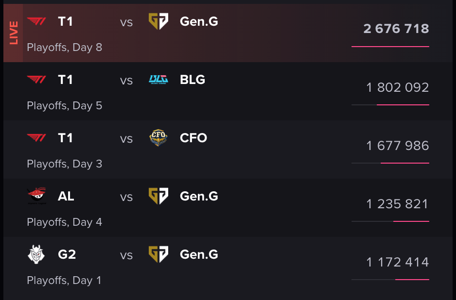This screenshot has width=456, height=300.
Task: Click the BLG team logo
Action: pyautogui.click(x=158, y=80)
